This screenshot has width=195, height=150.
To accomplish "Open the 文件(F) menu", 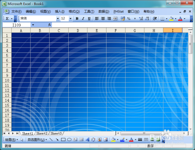I will click(16, 12).
